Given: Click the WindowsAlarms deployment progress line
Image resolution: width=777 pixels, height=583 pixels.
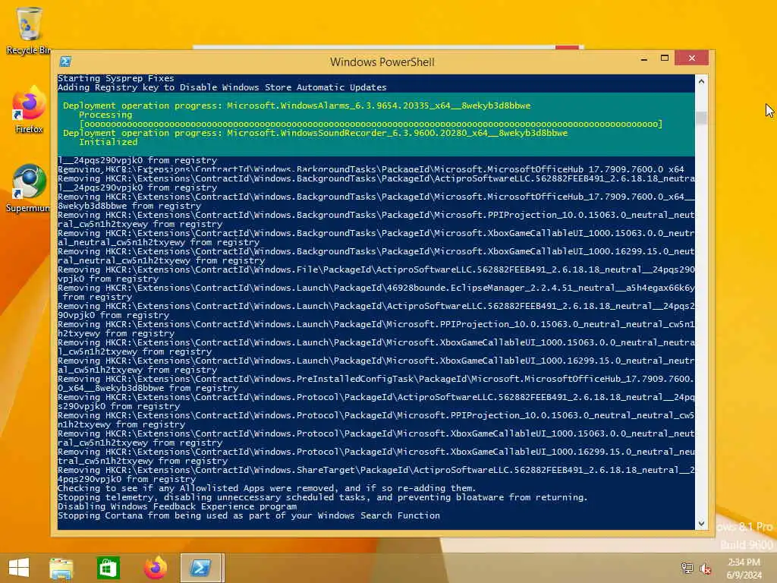Looking at the screenshot, I should click(297, 106).
